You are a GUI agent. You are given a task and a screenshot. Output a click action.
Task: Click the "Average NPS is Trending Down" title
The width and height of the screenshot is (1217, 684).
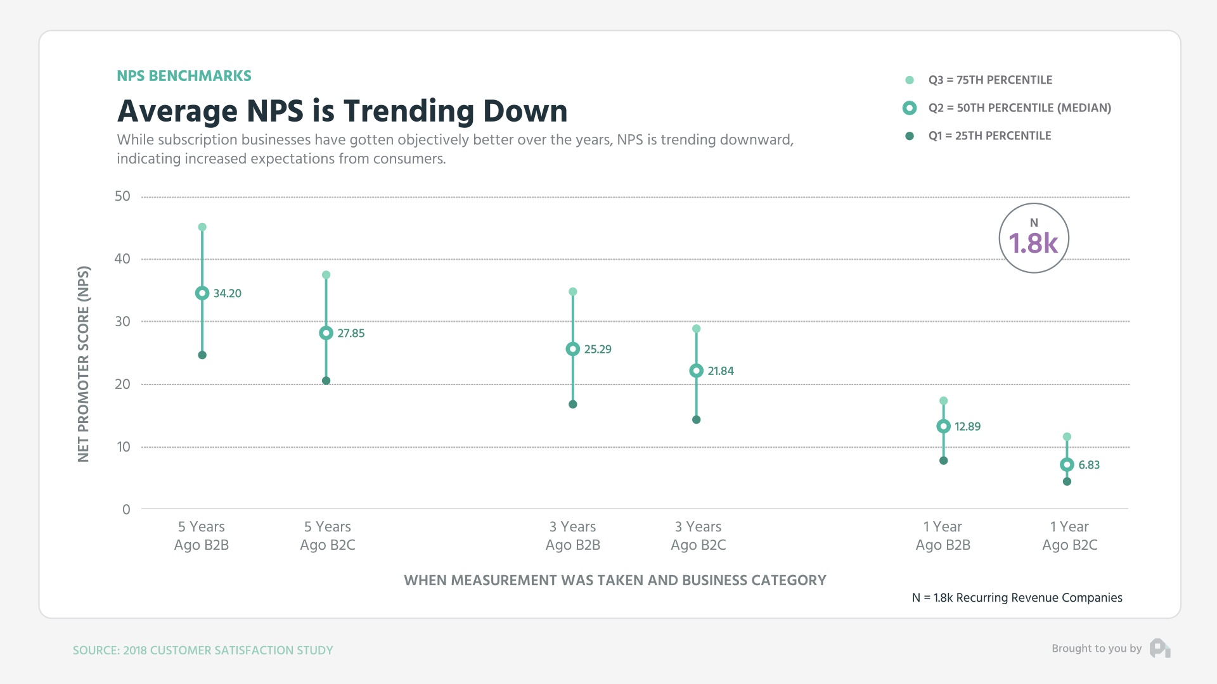point(342,111)
